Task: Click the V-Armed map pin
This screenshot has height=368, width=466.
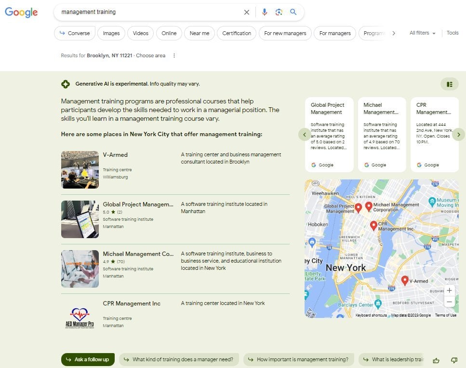Action: (405, 280)
